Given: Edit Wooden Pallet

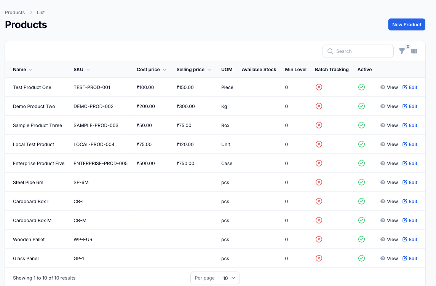Looking at the screenshot, I should (x=410, y=239).
